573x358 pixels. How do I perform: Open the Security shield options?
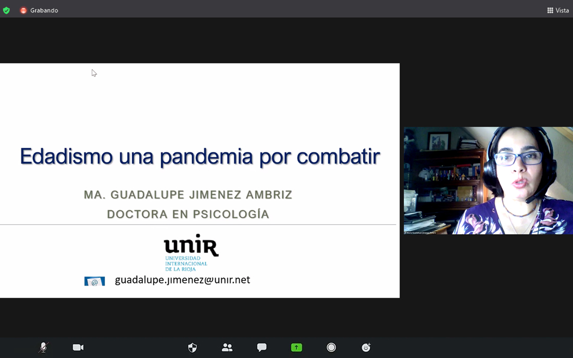(x=192, y=348)
